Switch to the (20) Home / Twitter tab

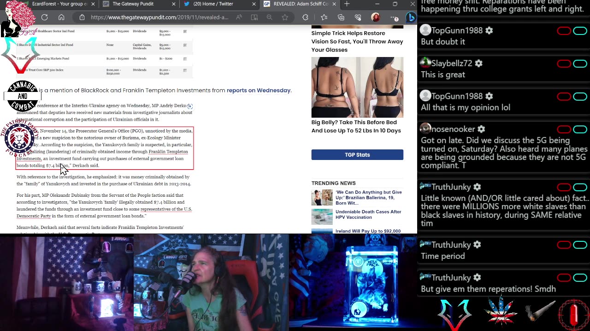[219, 4]
